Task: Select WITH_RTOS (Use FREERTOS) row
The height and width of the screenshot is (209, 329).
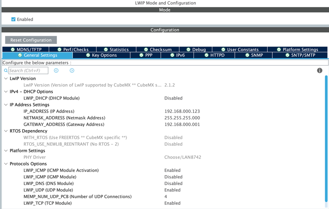Action: coord(75,137)
